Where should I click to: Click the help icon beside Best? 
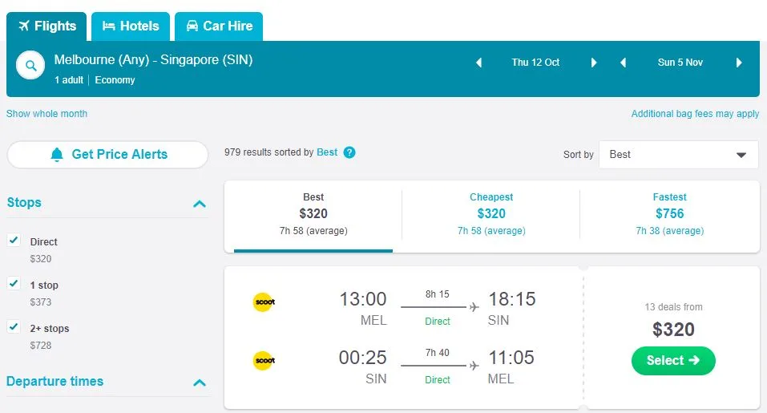pyautogui.click(x=349, y=152)
